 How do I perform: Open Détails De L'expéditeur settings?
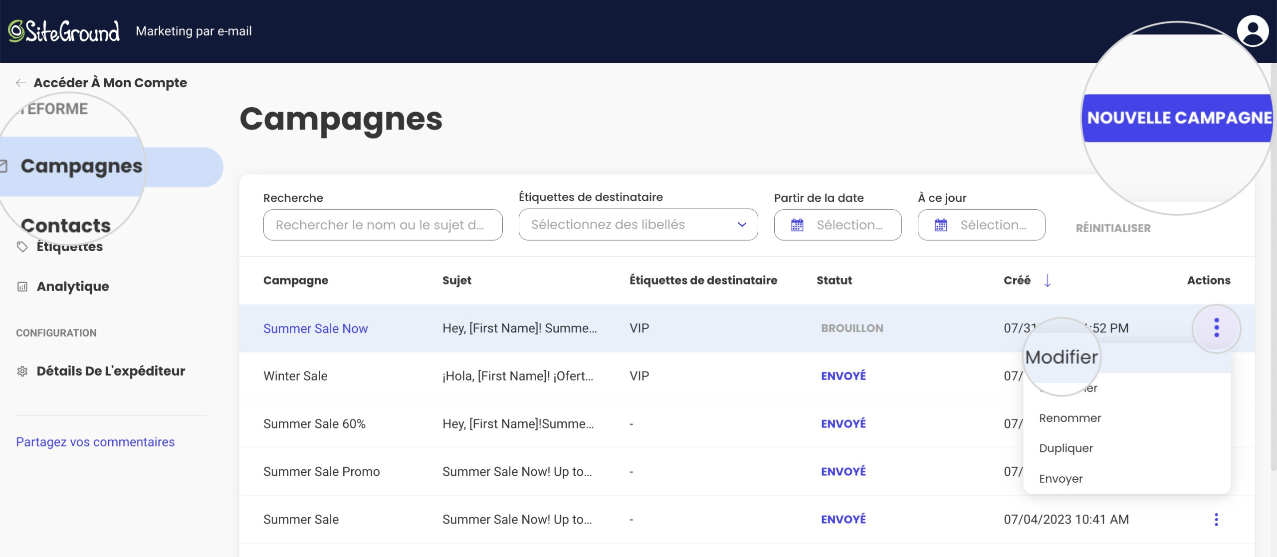[x=111, y=371]
